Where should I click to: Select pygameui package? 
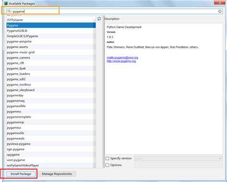(51, 128)
